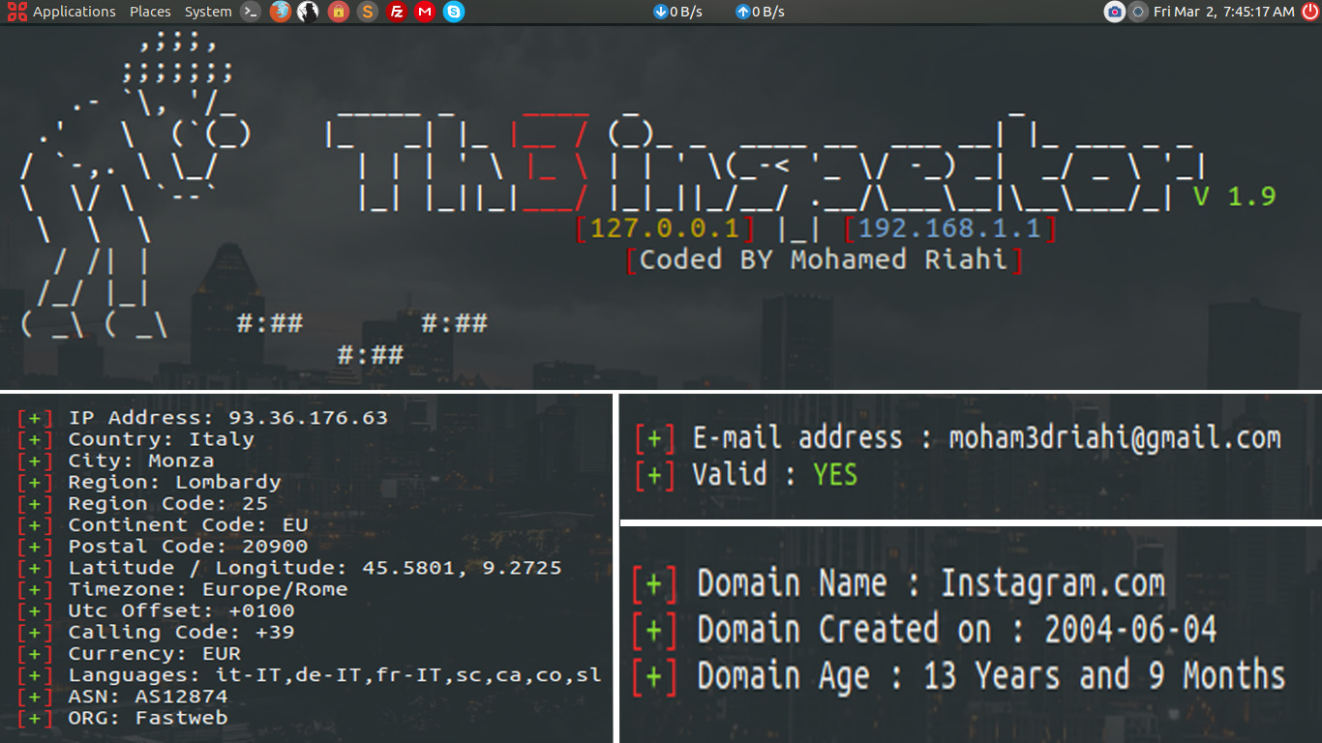Viewport: 1322px width, 743px height.
Task: Click the Region: Lombardy line
Action: 149,482
